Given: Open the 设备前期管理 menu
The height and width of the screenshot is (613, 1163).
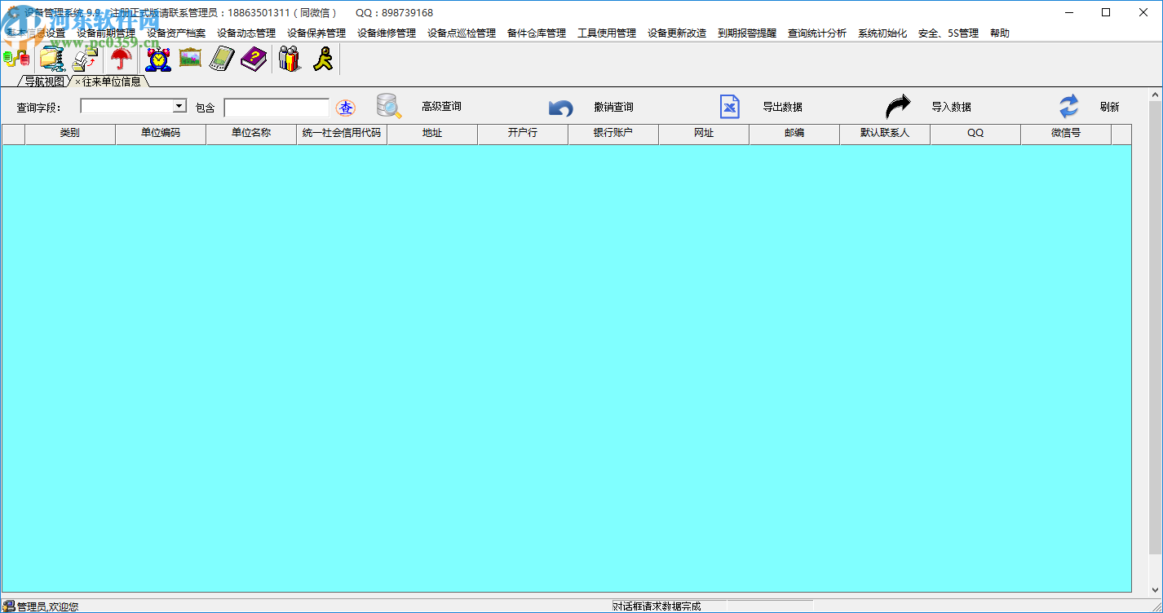Looking at the screenshot, I should click(106, 33).
